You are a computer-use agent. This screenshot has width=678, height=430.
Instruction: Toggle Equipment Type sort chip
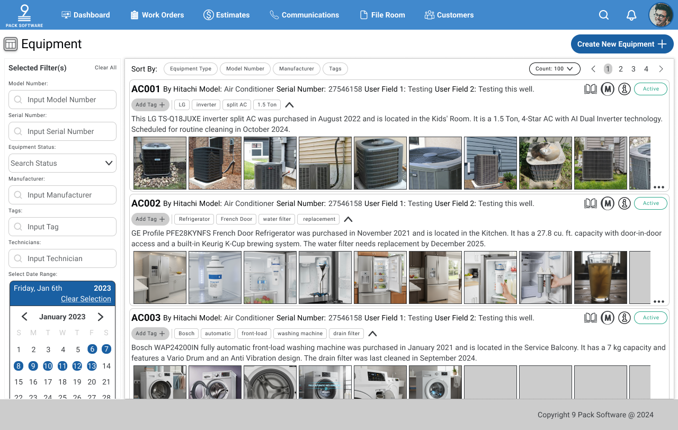tap(191, 69)
